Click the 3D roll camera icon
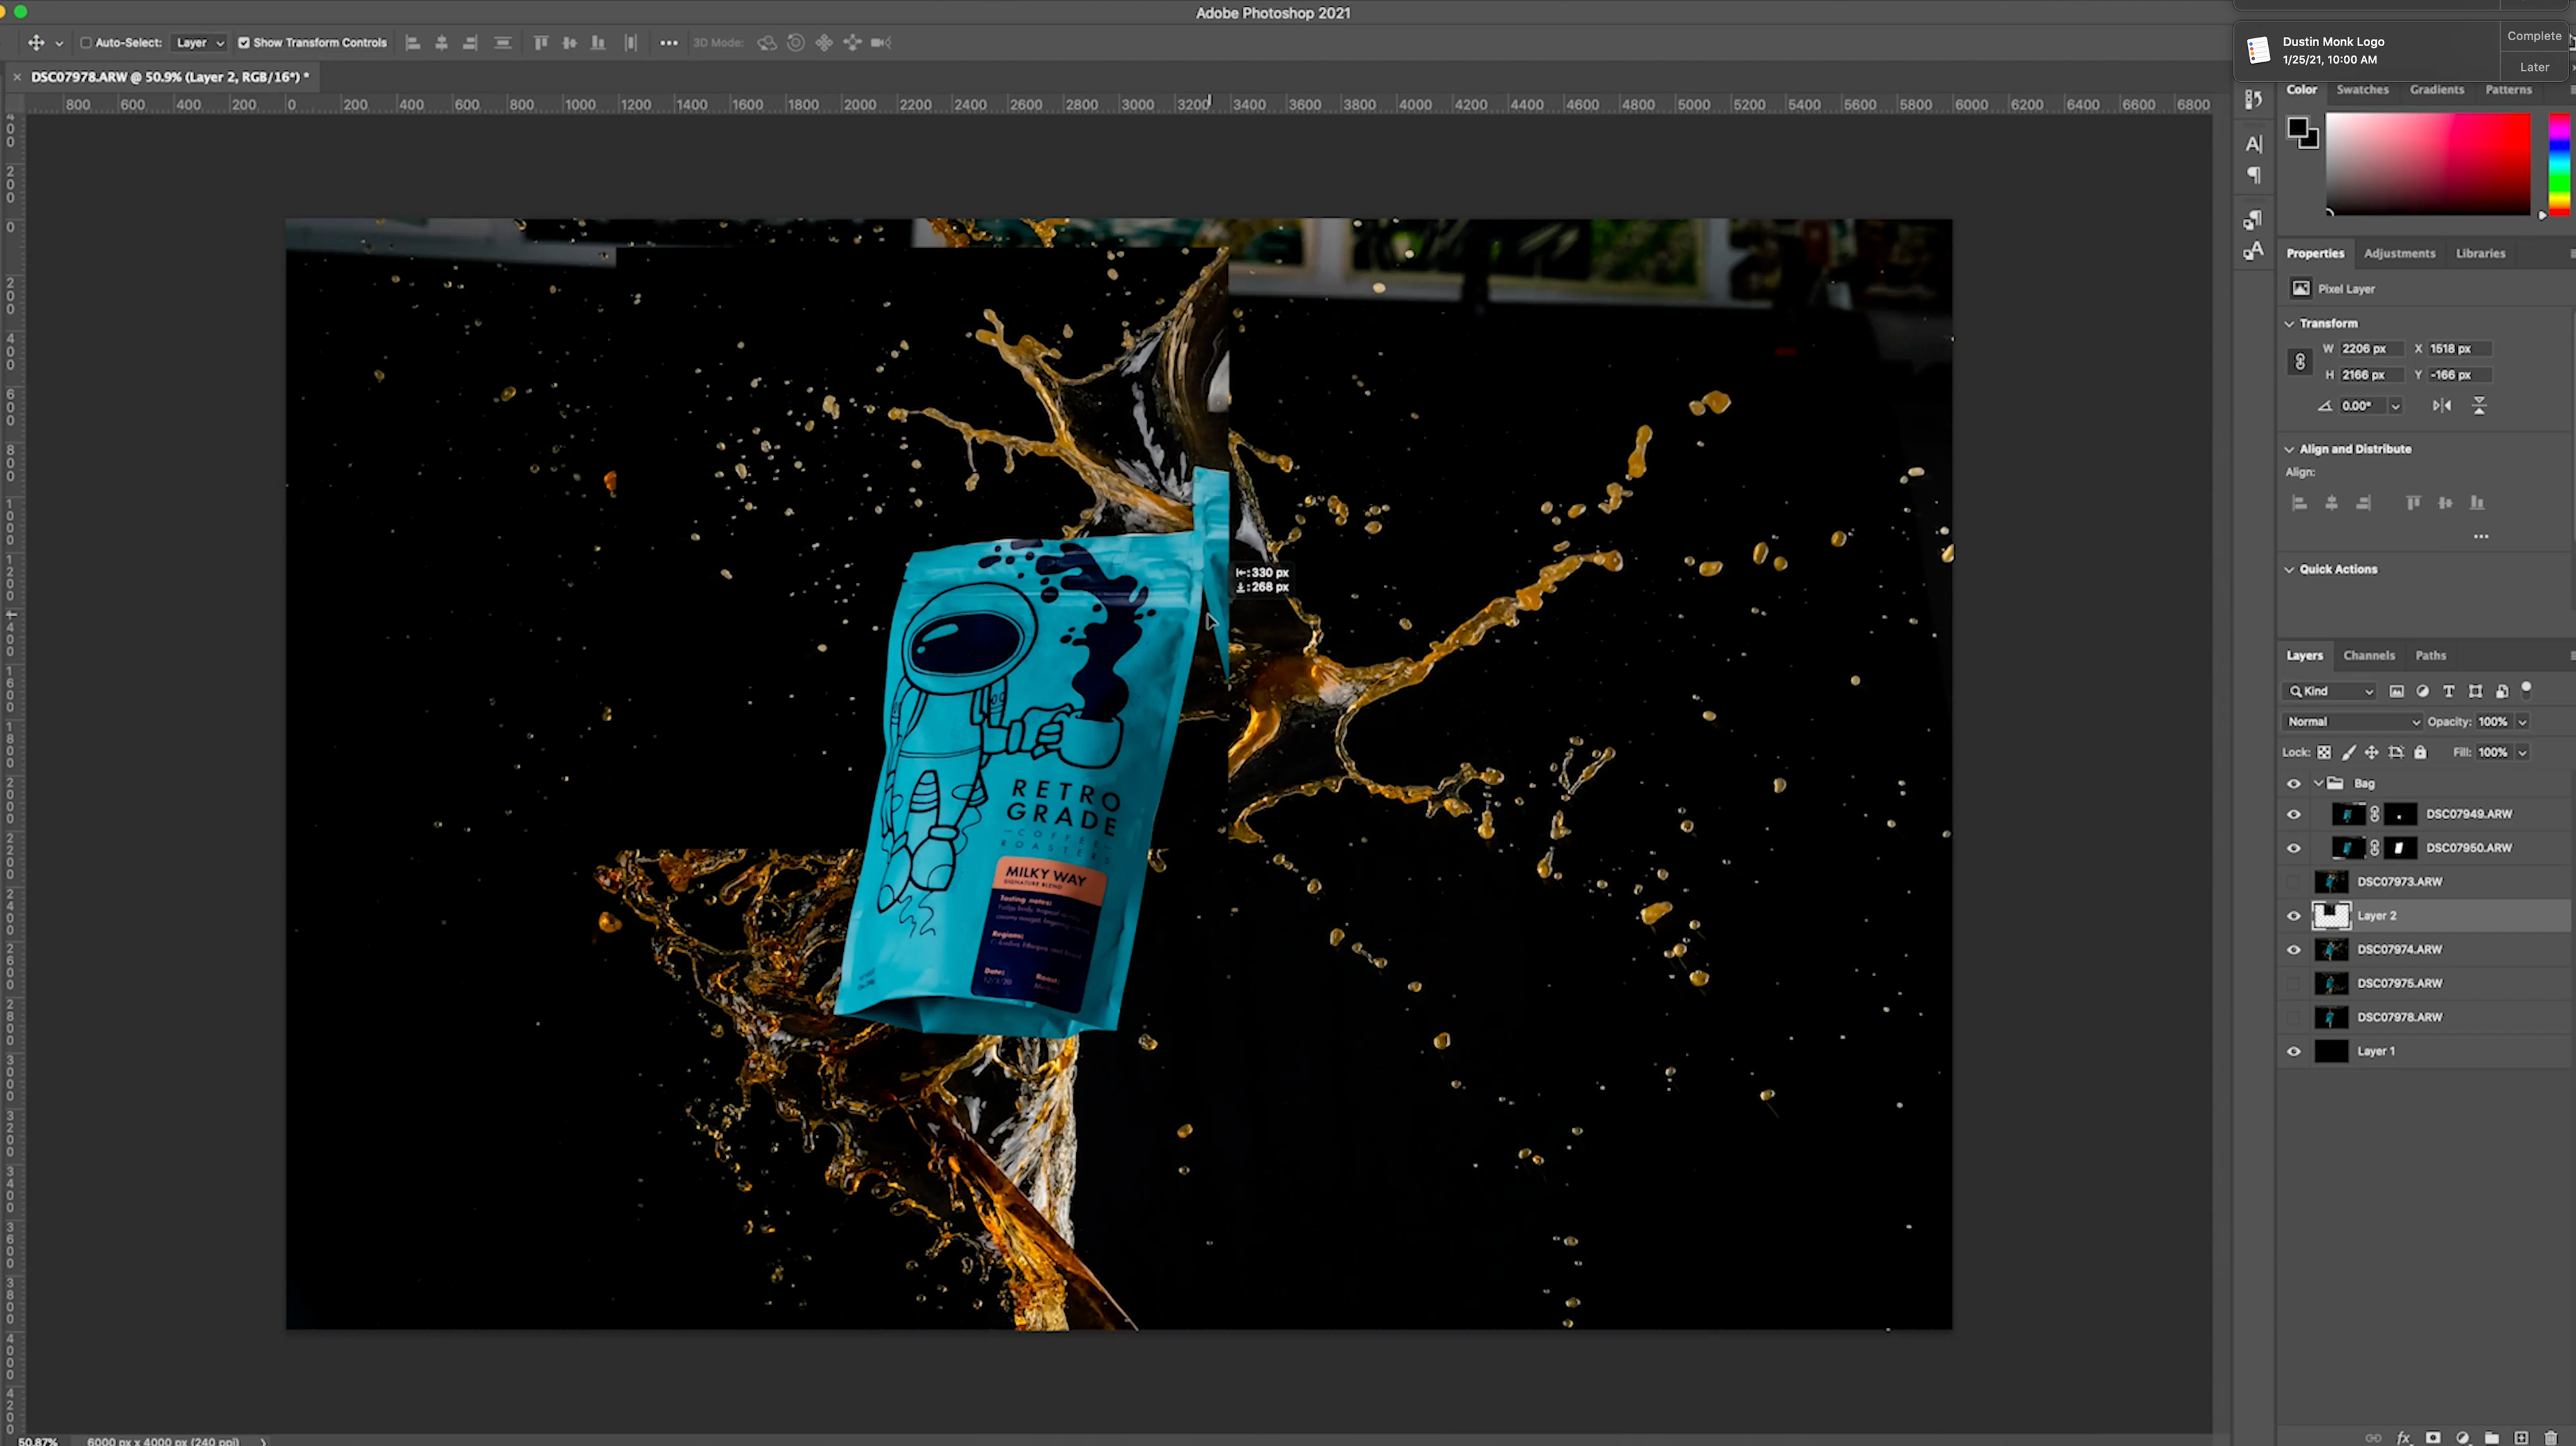The width and height of the screenshot is (2576, 1446). [796, 43]
